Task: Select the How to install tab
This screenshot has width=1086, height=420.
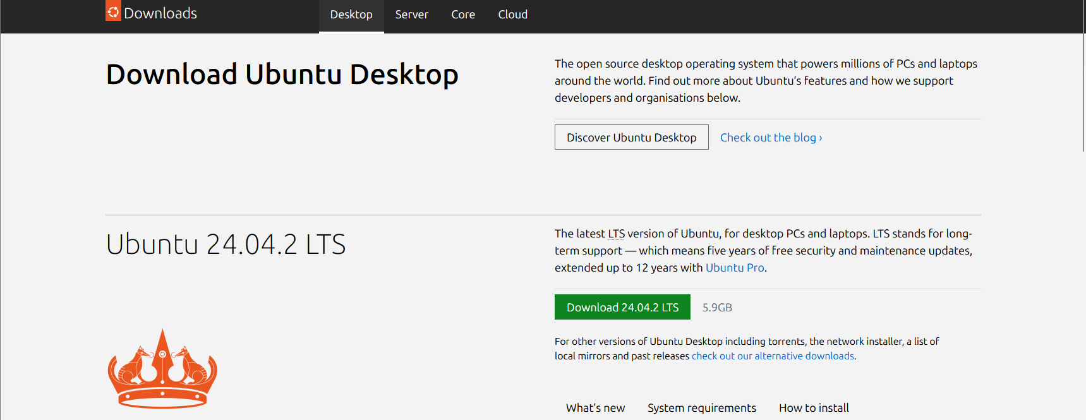Action: coord(814,408)
